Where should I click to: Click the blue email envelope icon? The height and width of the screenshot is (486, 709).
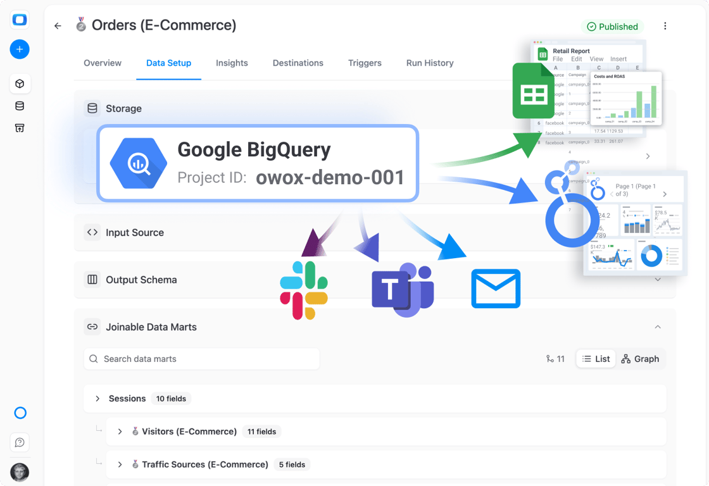[x=496, y=289]
